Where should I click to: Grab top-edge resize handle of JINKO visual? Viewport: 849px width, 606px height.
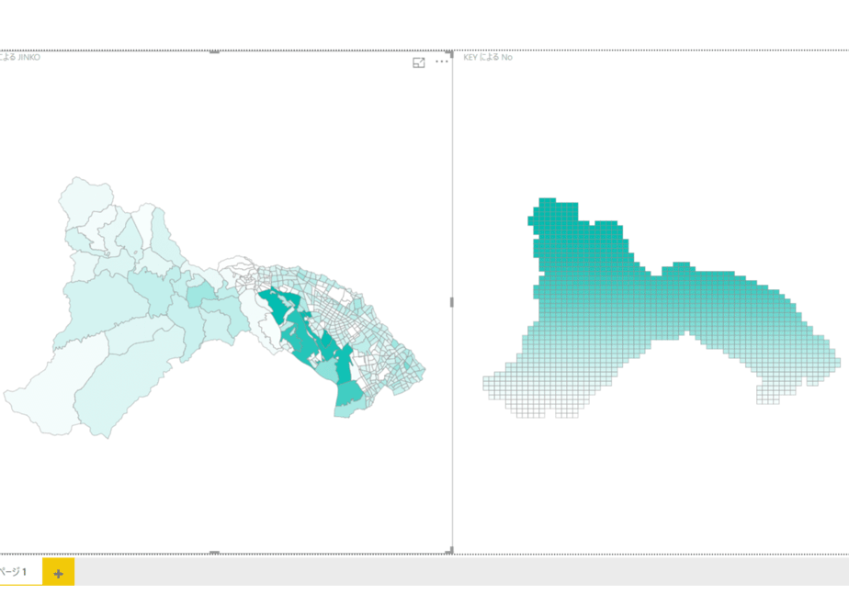coord(214,52)
